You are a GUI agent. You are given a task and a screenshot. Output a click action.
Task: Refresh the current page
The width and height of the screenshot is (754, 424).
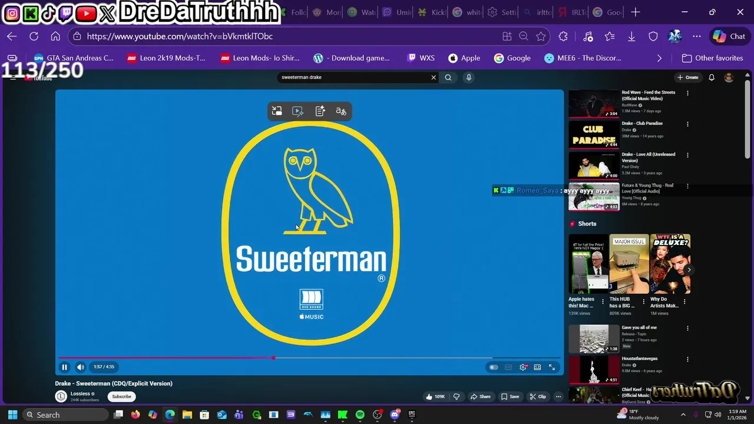[x=34, y=37]
